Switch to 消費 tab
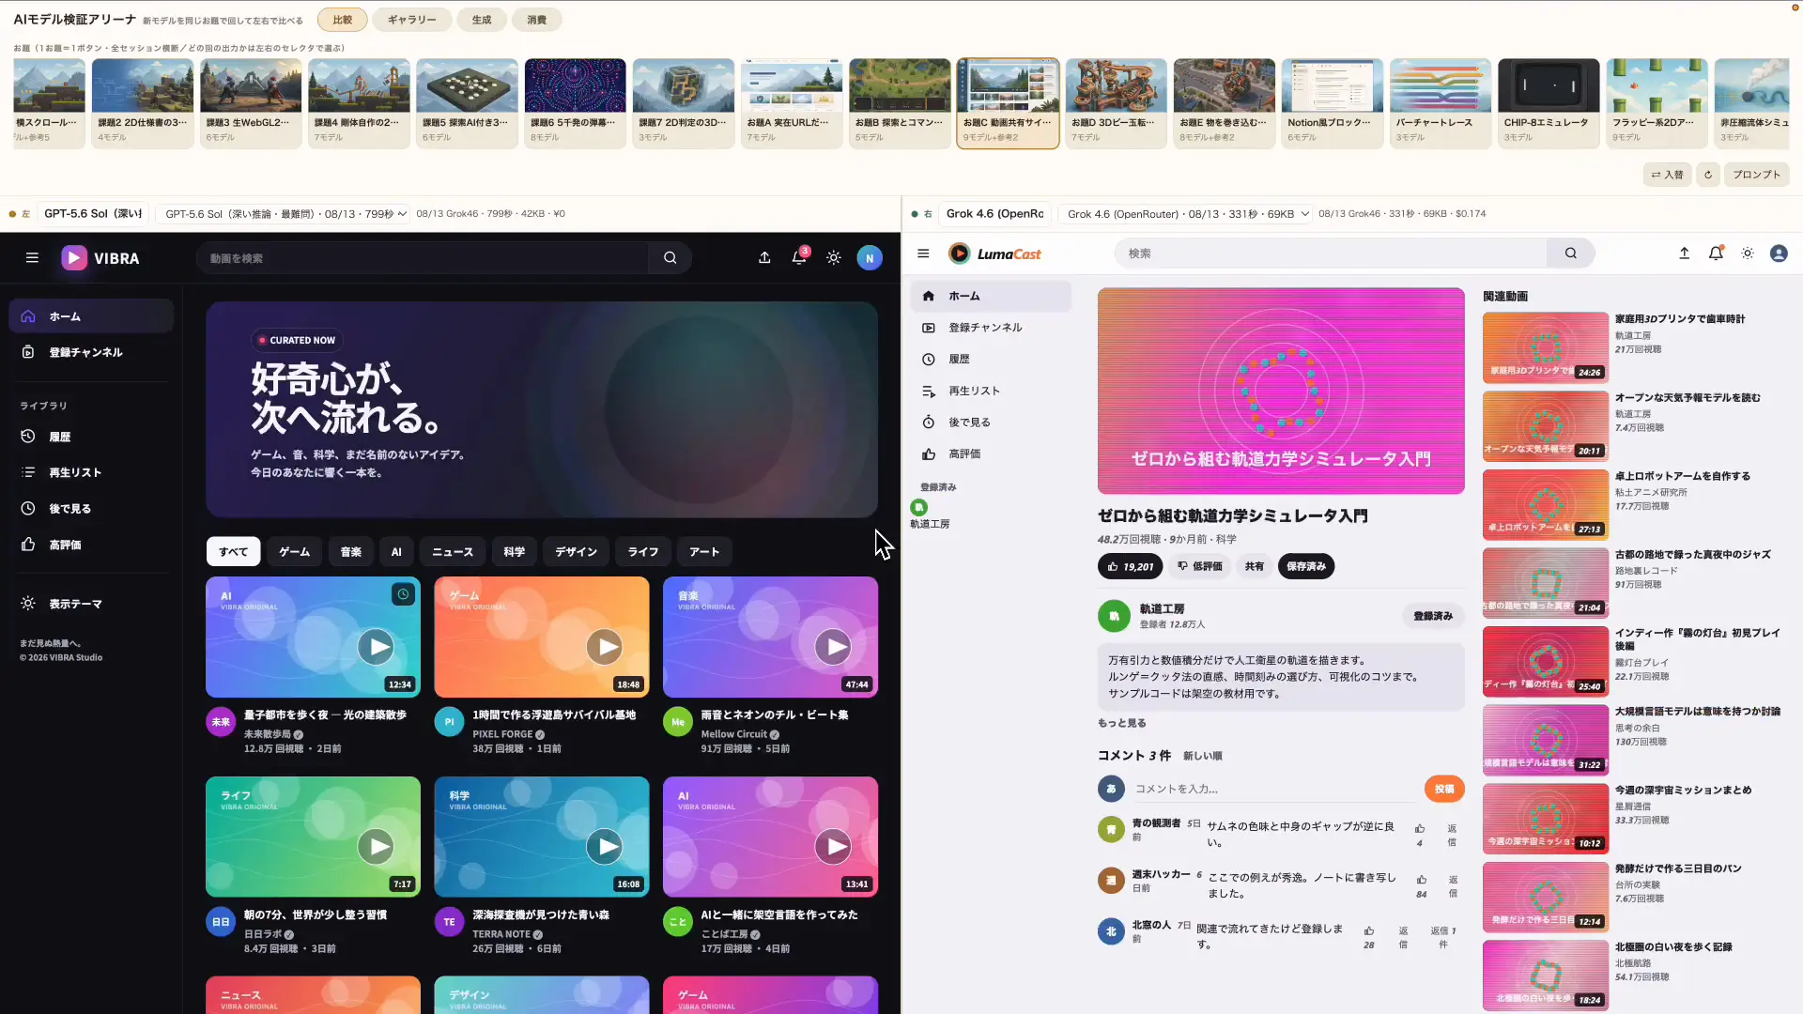1803x1014 pixels. pyautogui.click(x=537, y=20)
